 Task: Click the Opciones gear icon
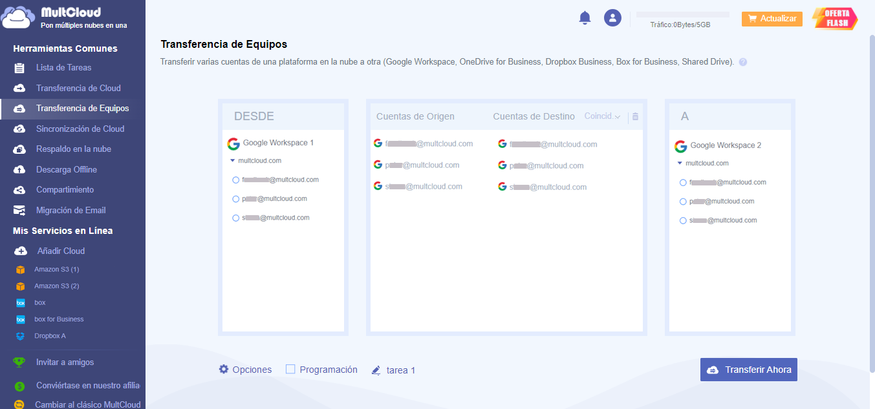(x=224, y=369)
